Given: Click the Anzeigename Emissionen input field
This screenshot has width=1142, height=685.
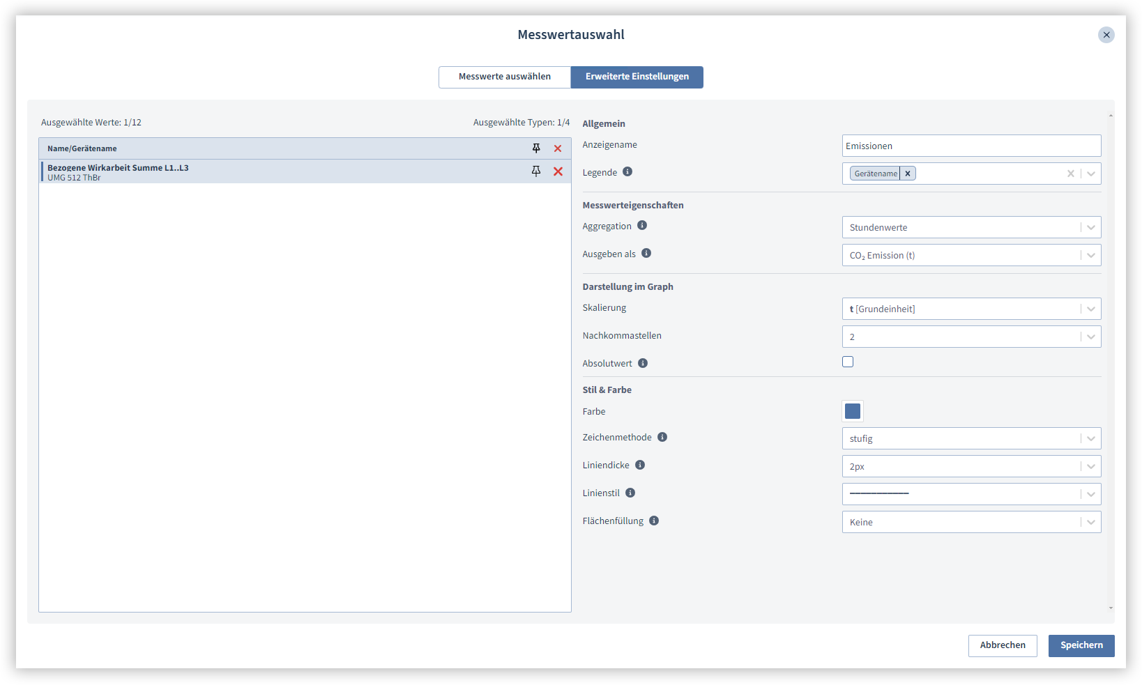Looking at the screenshot, I should [971, 146].
